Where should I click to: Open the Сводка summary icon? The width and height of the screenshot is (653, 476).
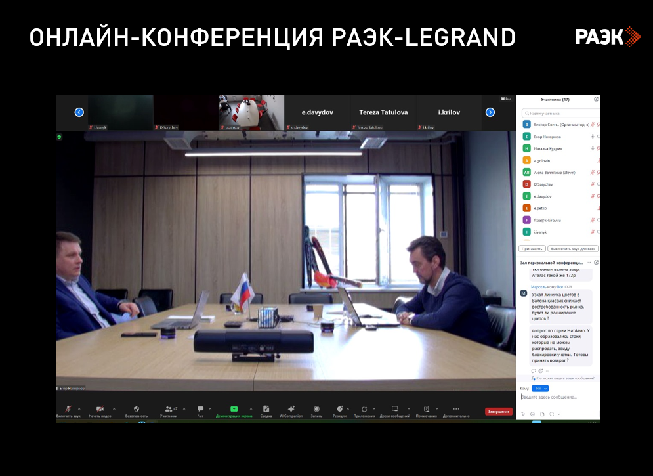(x=266, y=409)
